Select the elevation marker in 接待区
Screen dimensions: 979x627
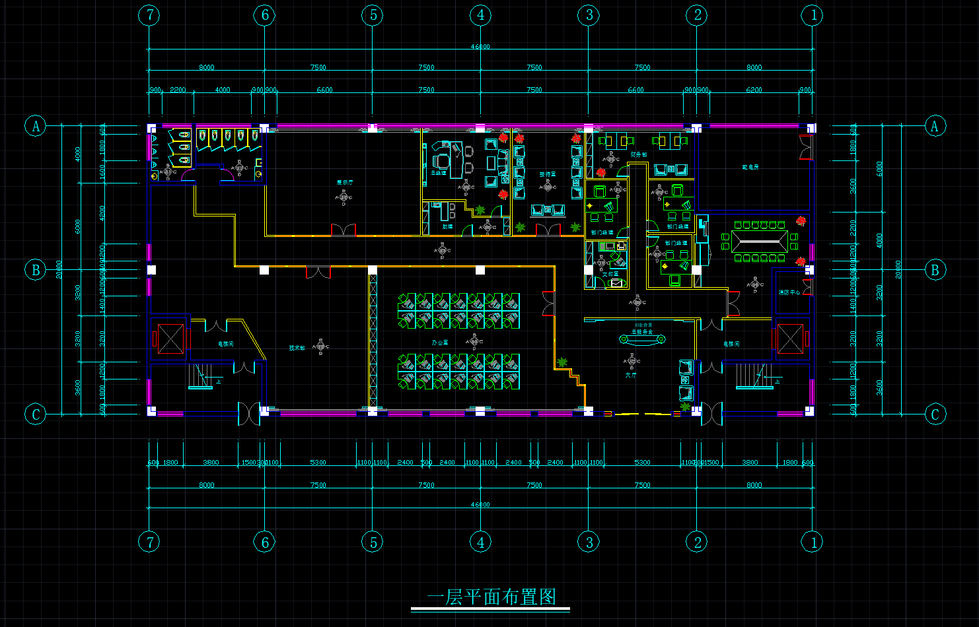pyautogui.click(x=548, y=187)
